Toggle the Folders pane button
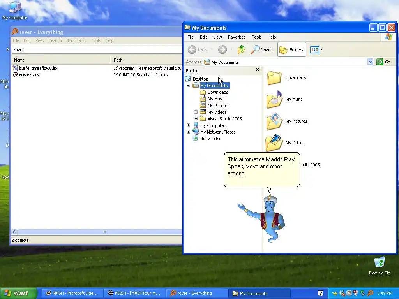The height and width of the screenshot is (299, 399). click(x=291, y=49)
